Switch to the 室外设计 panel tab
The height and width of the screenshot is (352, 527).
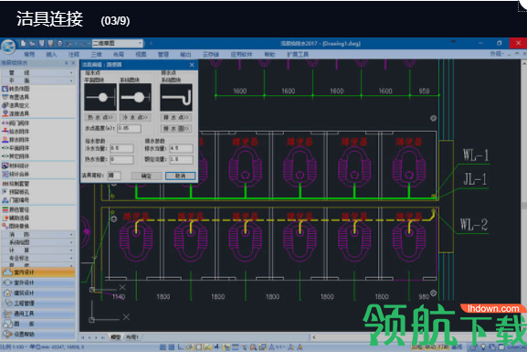38,283
